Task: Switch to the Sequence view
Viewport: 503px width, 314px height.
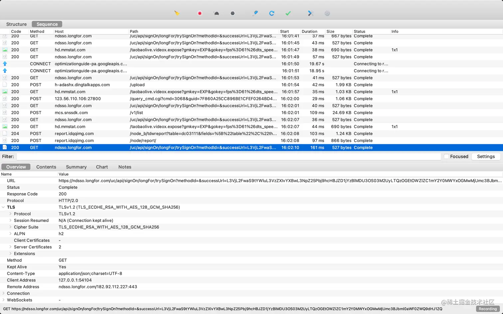Action: [x=47, y=24]
